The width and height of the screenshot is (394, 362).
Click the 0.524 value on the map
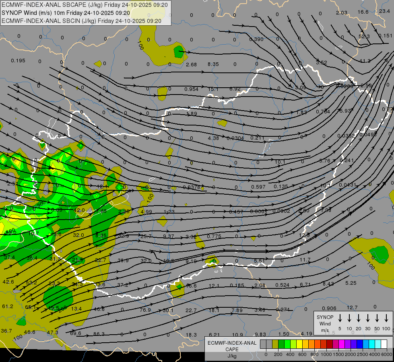[x=282, y=285]
